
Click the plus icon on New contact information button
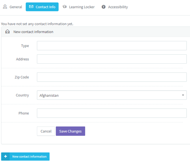click(5, 156)
